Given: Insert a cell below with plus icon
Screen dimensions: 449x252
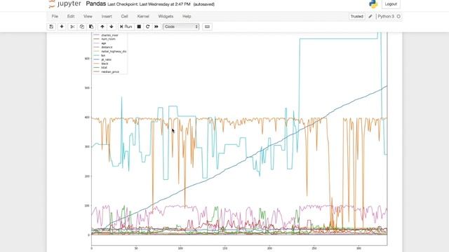Looking at the screenshot, I should tap(62, 27).
